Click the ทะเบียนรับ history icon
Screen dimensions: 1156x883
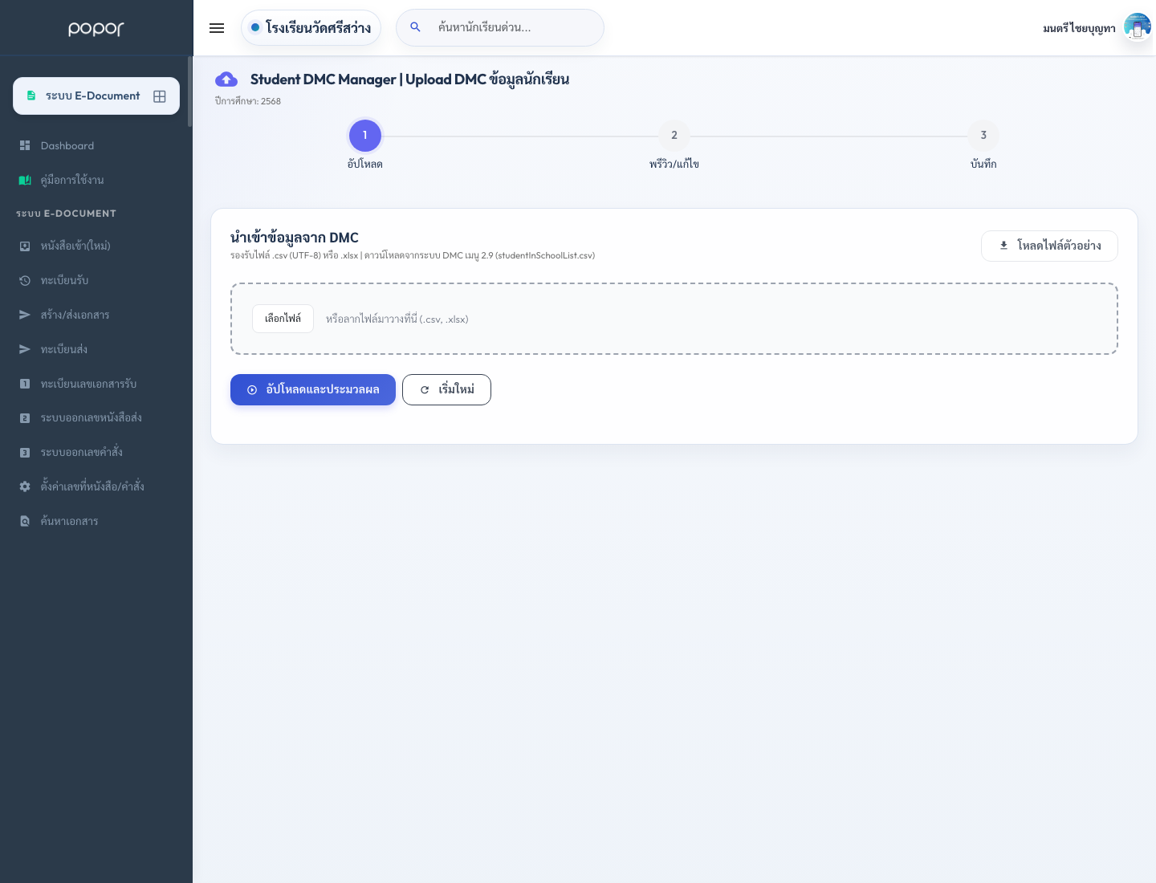(25, 281)
